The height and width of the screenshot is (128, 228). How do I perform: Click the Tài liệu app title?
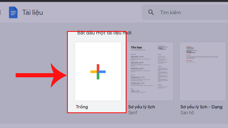click(x=33, y=13)
